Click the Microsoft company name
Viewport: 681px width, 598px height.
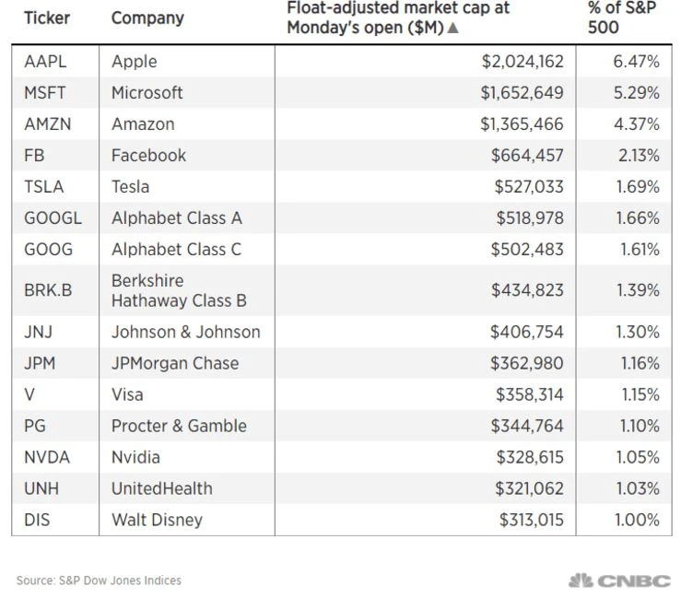147,93
